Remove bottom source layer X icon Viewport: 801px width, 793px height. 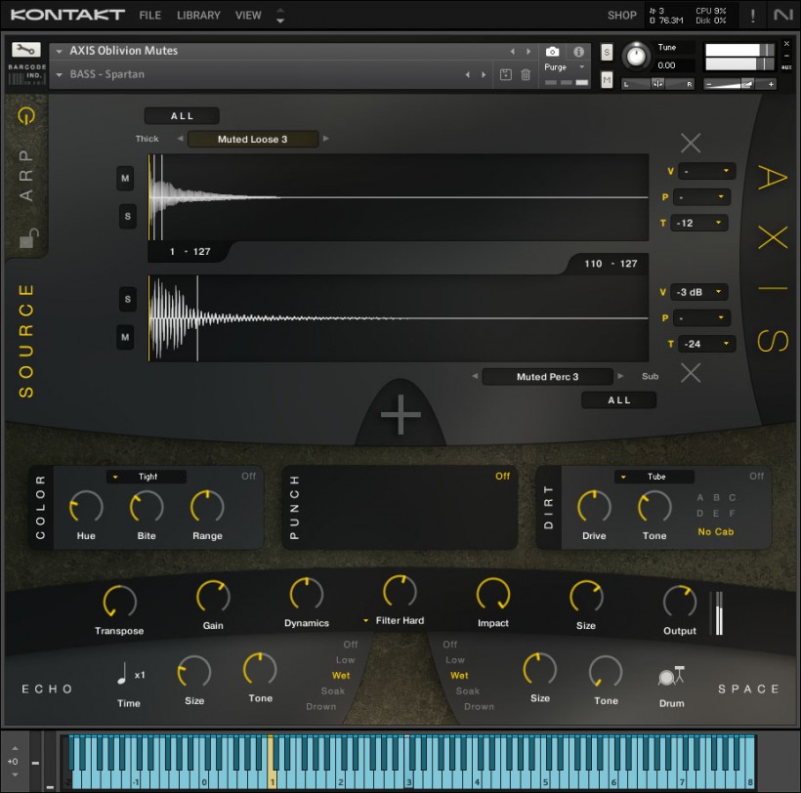click(691, 373)
